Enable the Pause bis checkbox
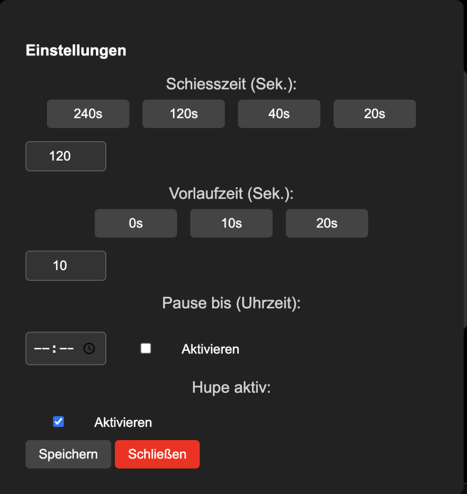 146,349
